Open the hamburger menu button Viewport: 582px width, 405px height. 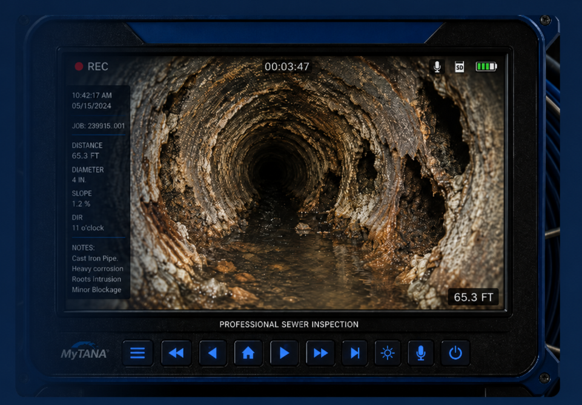point(137,353)
